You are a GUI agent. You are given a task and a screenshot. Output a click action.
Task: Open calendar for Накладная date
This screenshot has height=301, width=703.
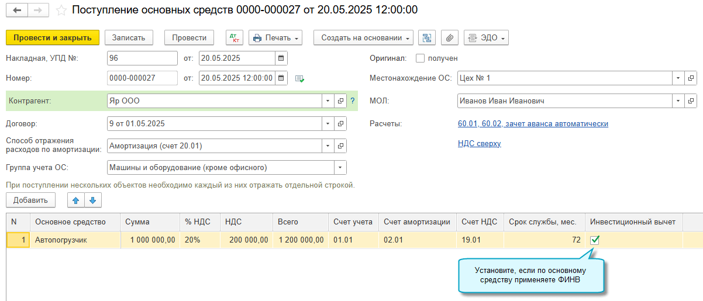click(x=281, y=58)
